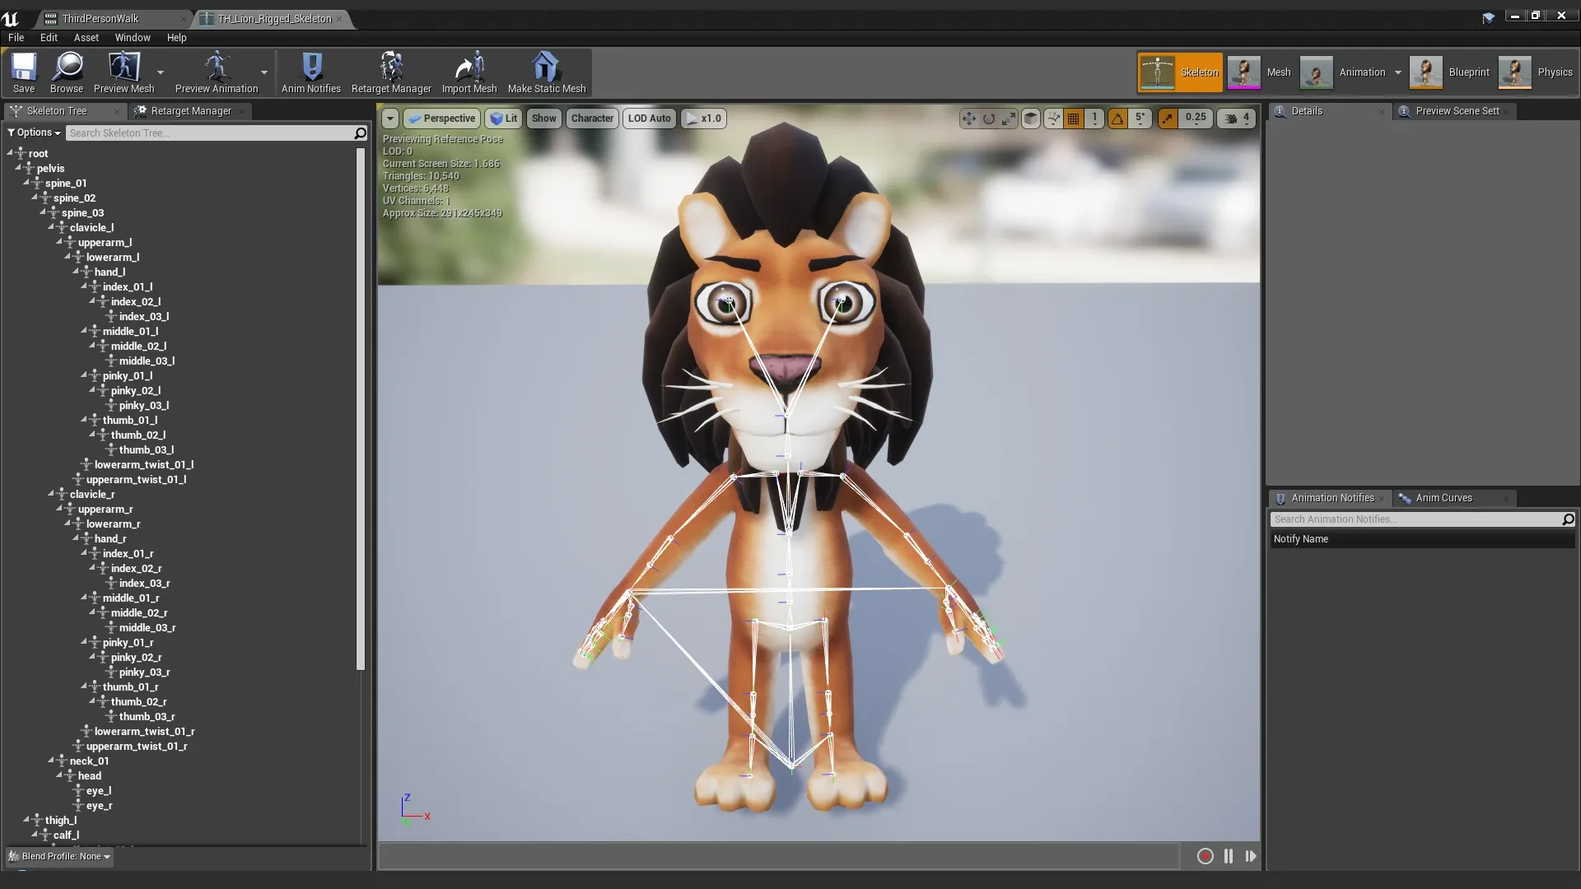
Task: Toggle scale snapping in viewport
Action: [x=1168, y=119]
